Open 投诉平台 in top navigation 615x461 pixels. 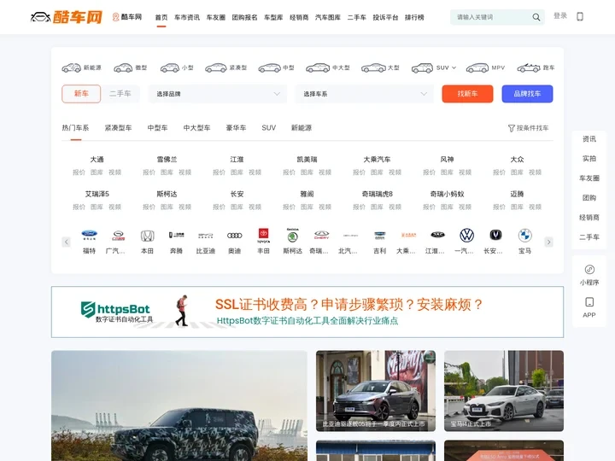point(385,17)
